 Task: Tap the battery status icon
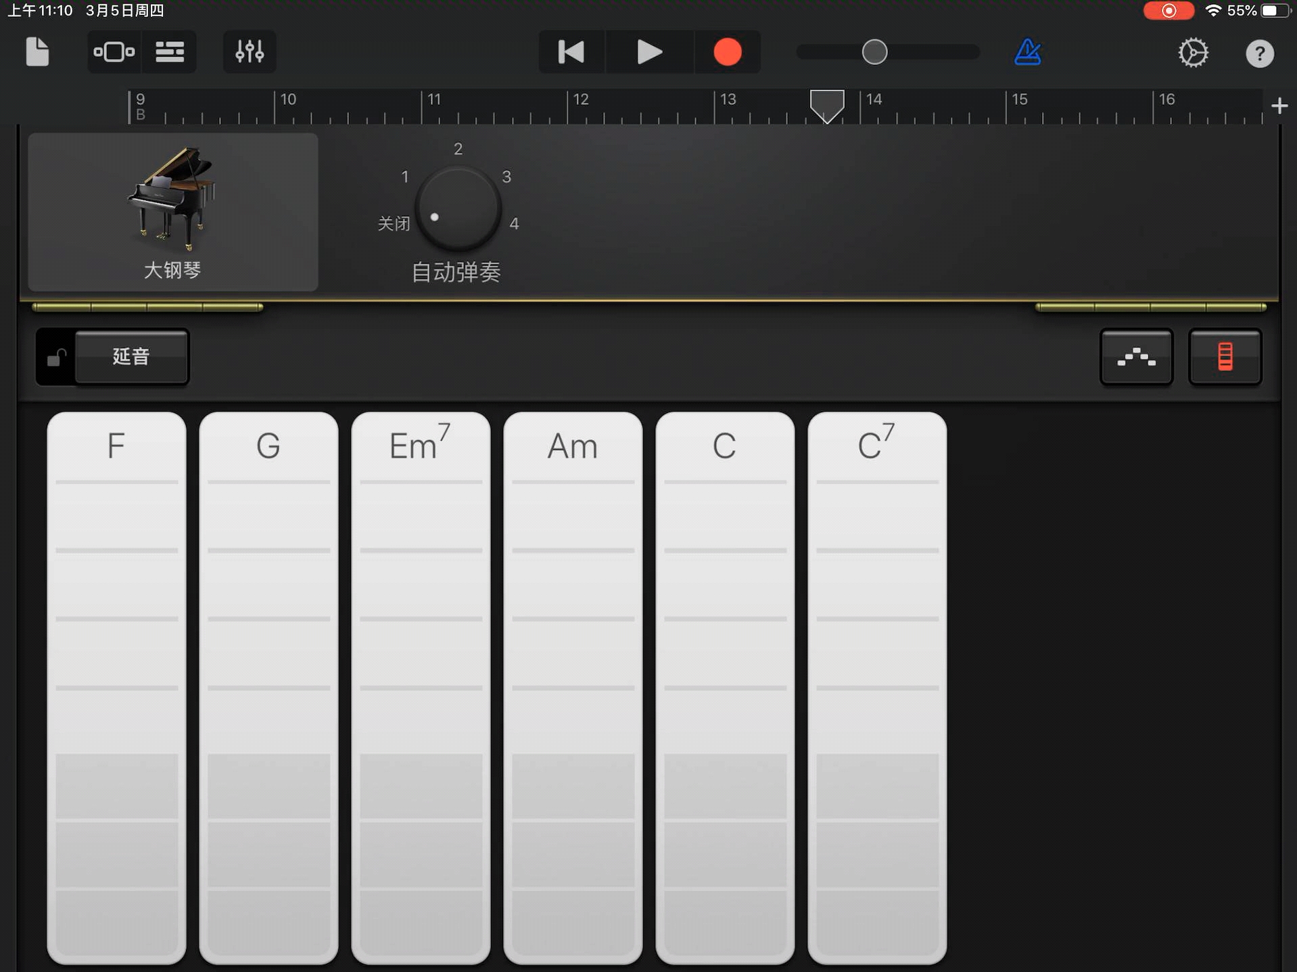[x=1275, y=11]
